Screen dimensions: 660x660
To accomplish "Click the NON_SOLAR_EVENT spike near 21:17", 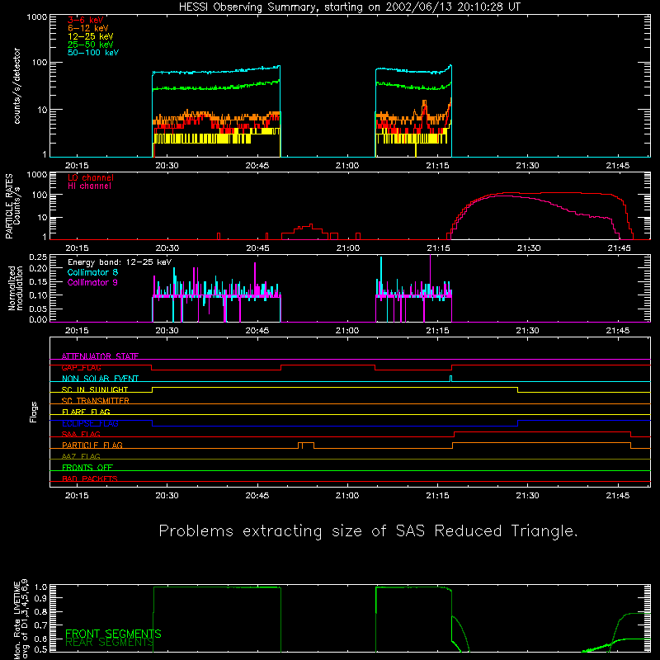I will (450, 379).
